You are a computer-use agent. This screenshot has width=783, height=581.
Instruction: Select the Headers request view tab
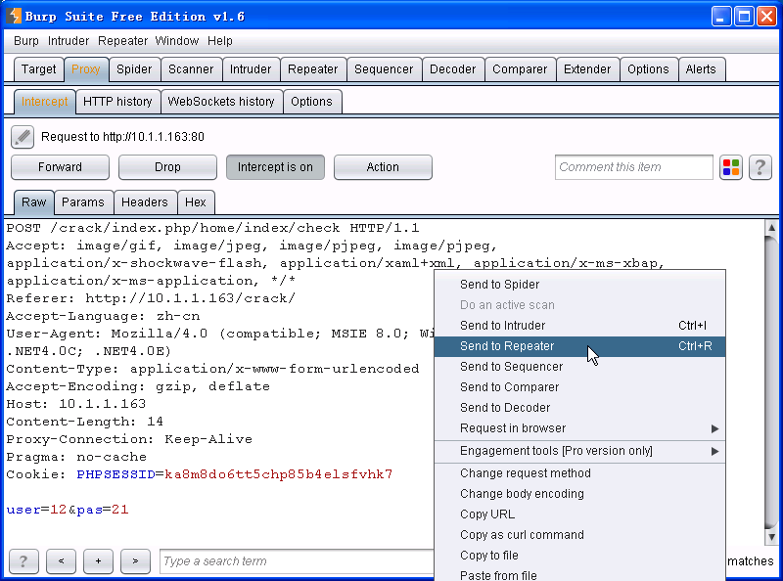pos(145,202)
